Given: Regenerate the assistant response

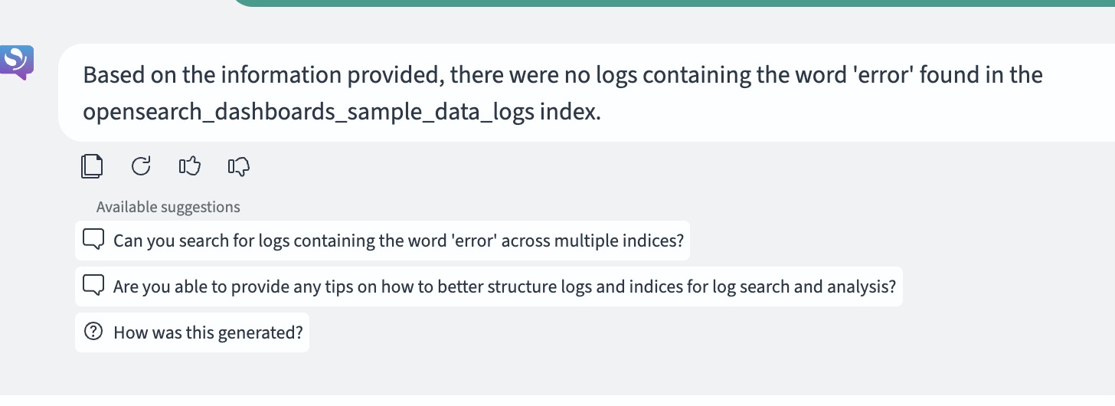Looking at the screenshot, I should [x=141, y=165].
